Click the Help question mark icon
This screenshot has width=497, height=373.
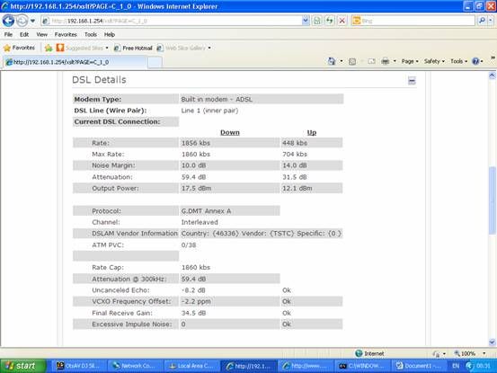coord(475,61)
